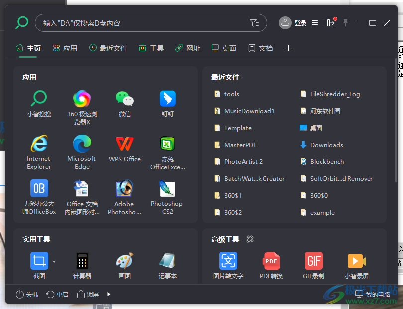Switch to the 桌面 tab
403x309 pixels.
pyautogui.click(x=223, y=48)
